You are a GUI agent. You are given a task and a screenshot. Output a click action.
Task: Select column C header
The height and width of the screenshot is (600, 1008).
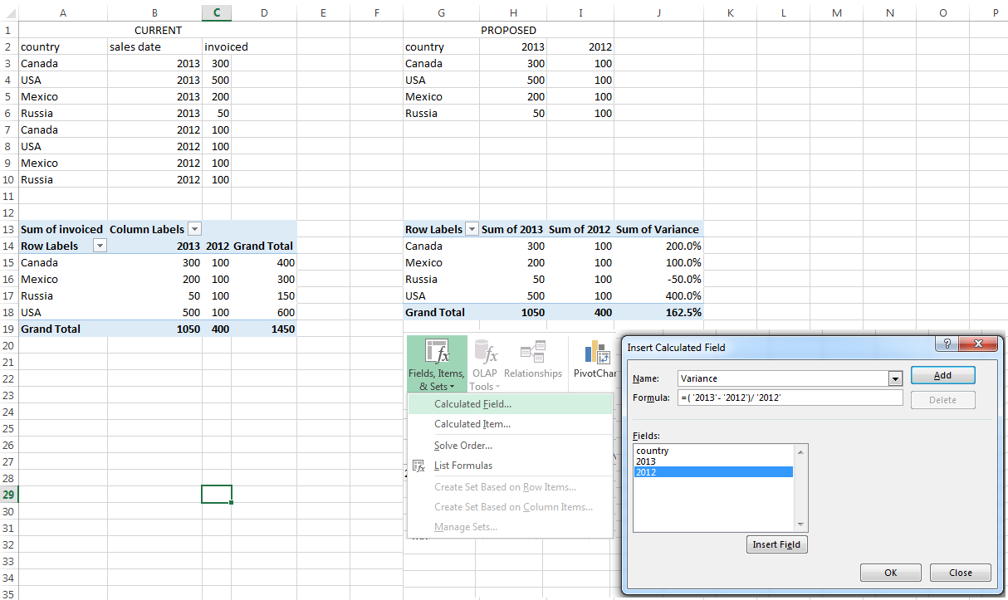tap(217, 12)
